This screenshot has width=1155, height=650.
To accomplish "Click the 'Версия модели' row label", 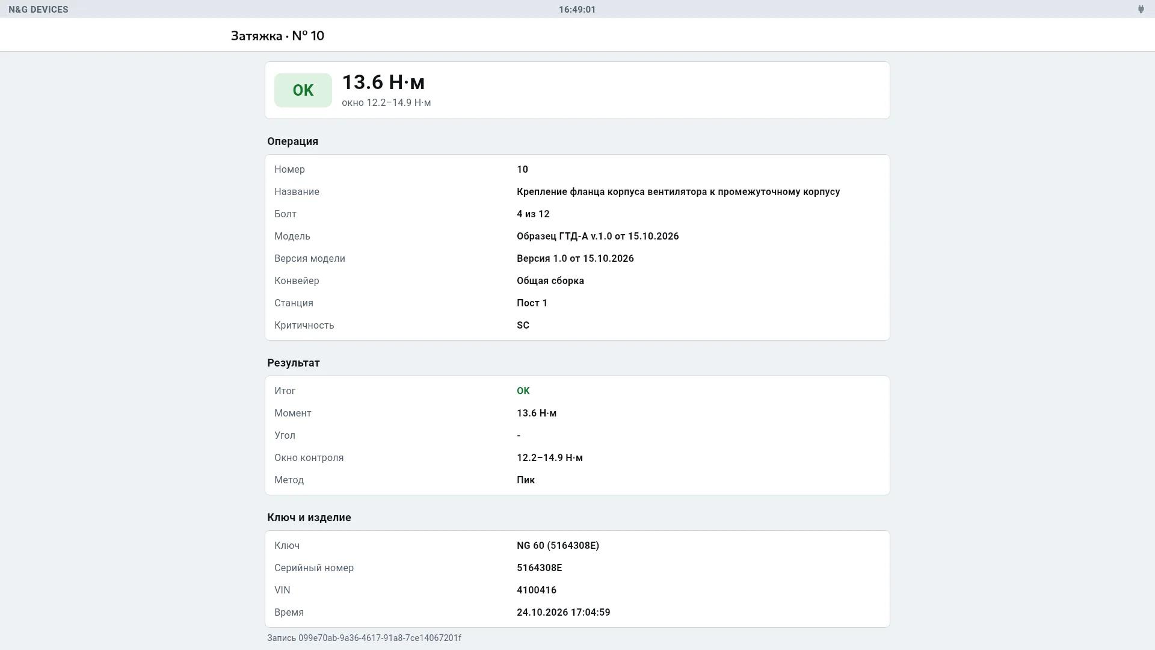I will tap(310, 259).
